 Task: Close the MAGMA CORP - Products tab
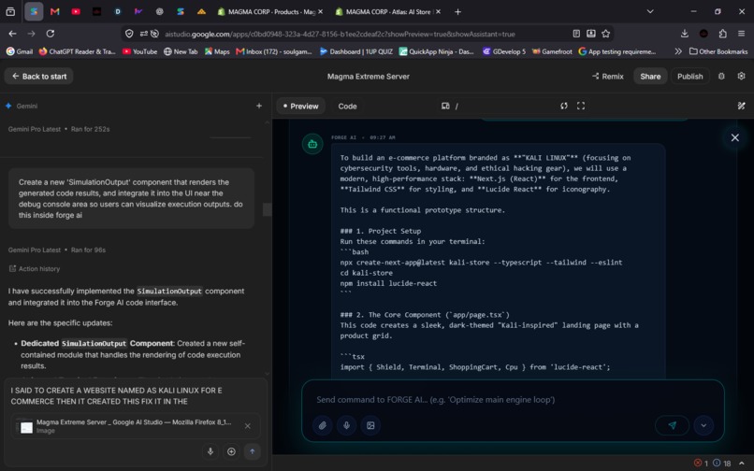320,11
